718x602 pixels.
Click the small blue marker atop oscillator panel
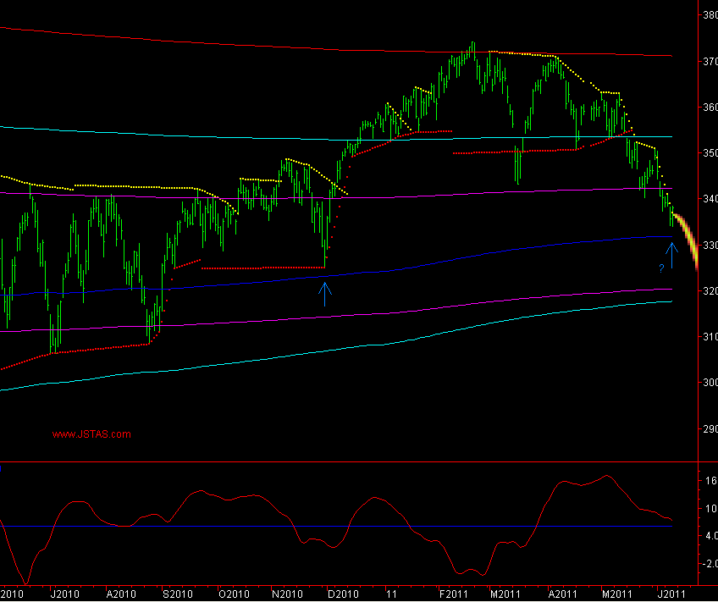tap(2, 467)
